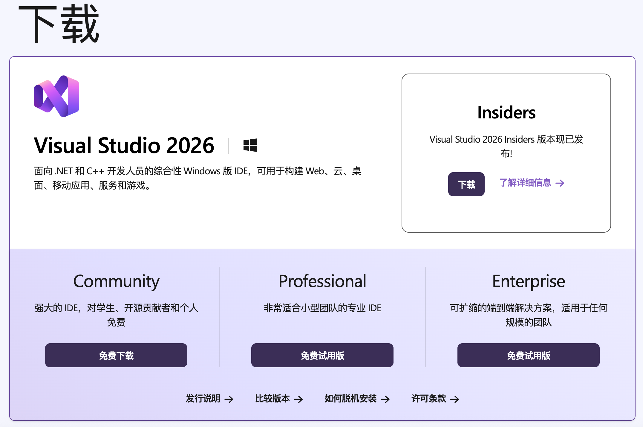Click 免费下载 under Community
Image resolution: width=643 pixels, height=427 pixels.
(116, 356)
